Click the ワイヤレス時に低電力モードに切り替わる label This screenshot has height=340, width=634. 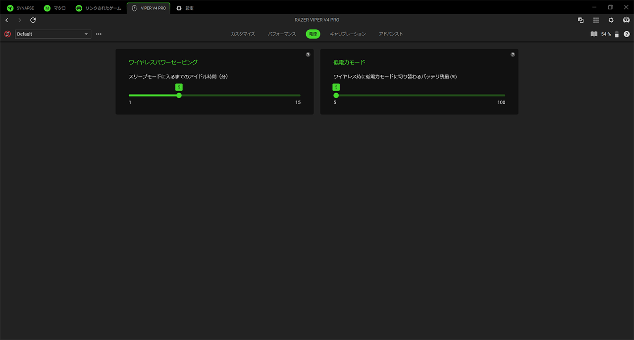(395, 77)
